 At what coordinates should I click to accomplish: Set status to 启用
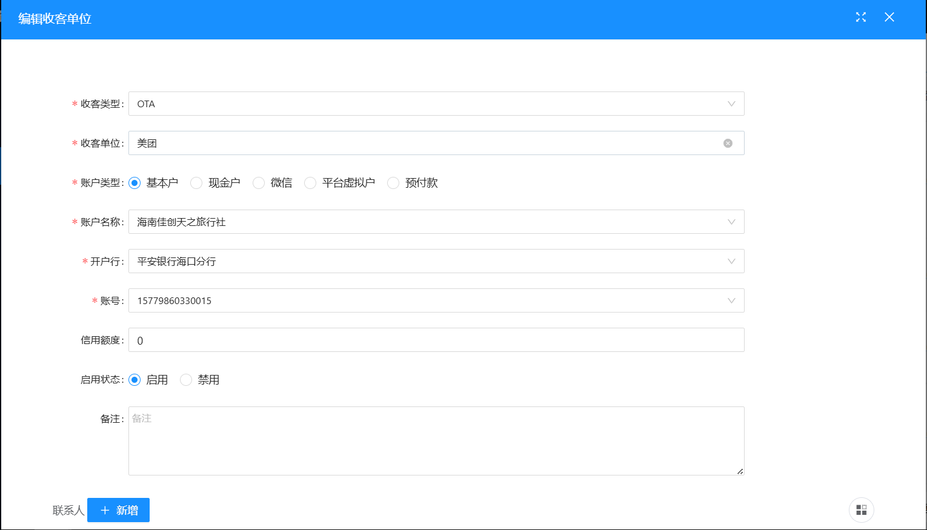(135, 380)
